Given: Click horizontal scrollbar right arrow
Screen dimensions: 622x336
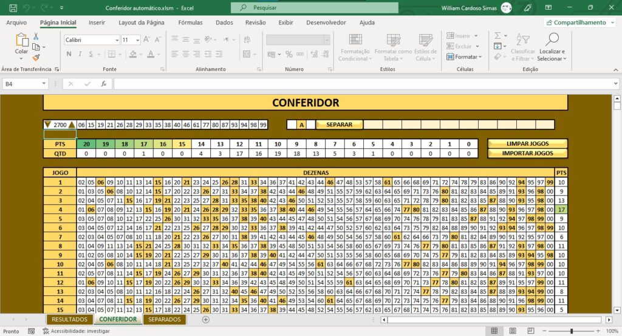Looking at the screenshot, I should pyautogui.click(x=609, y=320).
